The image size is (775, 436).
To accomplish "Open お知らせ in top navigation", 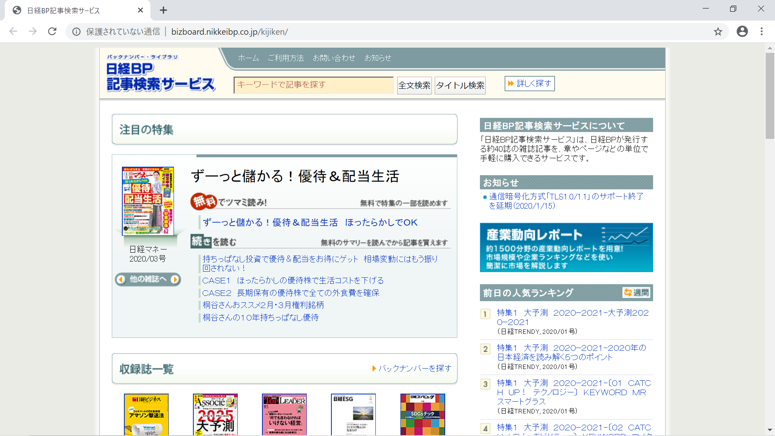I will pos(378,58).
